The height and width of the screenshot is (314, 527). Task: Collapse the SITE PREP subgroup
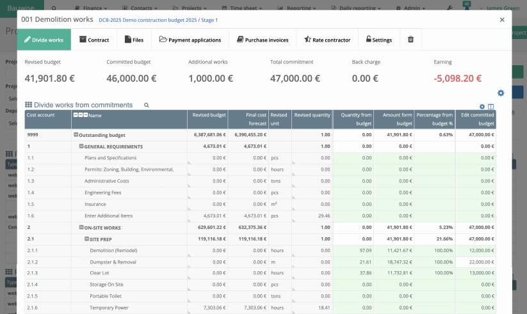click(86, 239)
